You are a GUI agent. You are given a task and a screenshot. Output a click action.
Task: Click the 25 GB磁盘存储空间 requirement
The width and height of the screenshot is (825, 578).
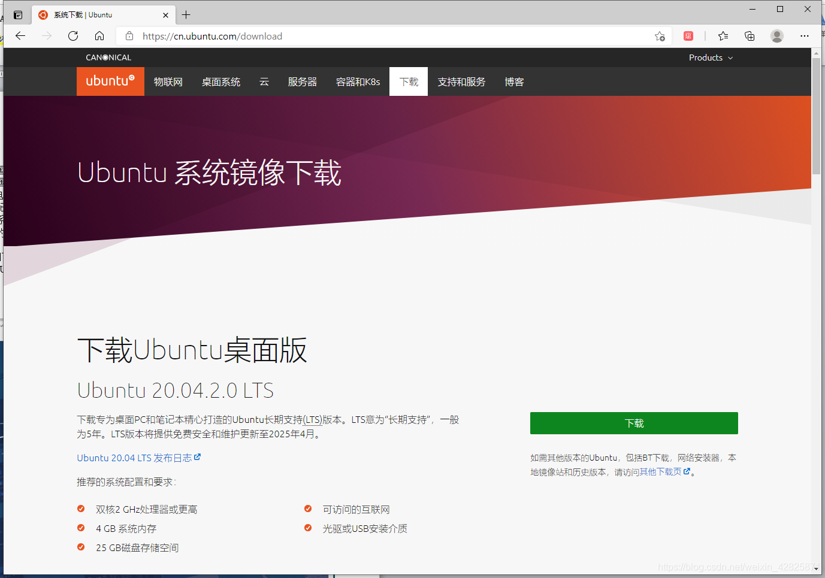pos(137,547)
